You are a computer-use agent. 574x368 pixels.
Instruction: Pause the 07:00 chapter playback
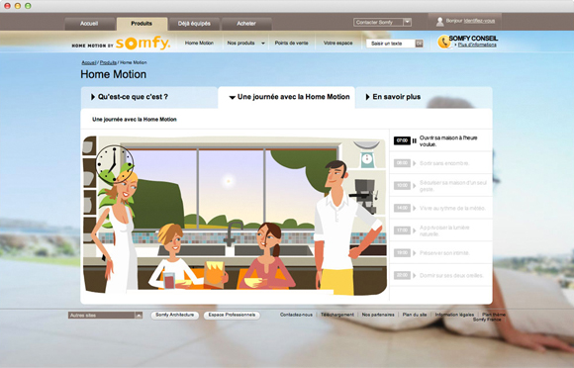(x=414, y=140)
